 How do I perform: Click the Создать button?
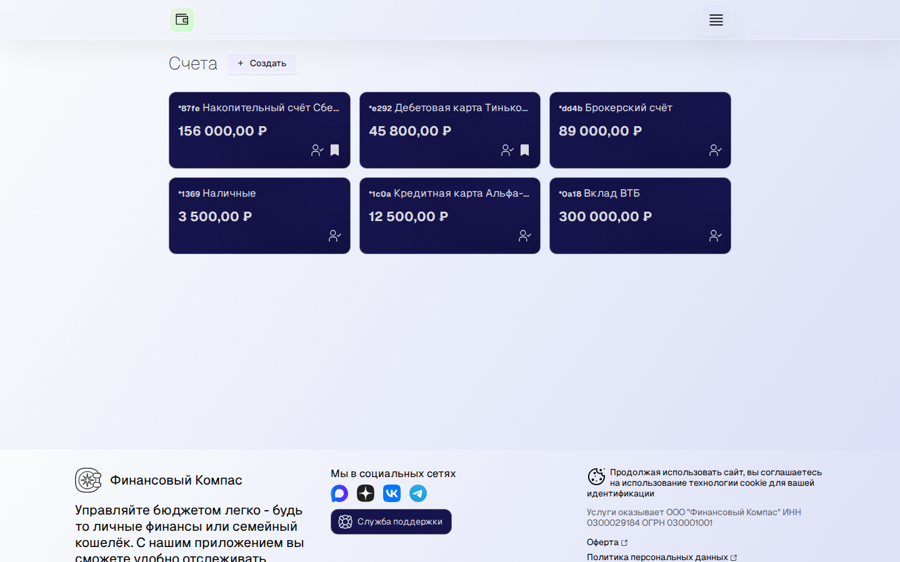[262, 63]
